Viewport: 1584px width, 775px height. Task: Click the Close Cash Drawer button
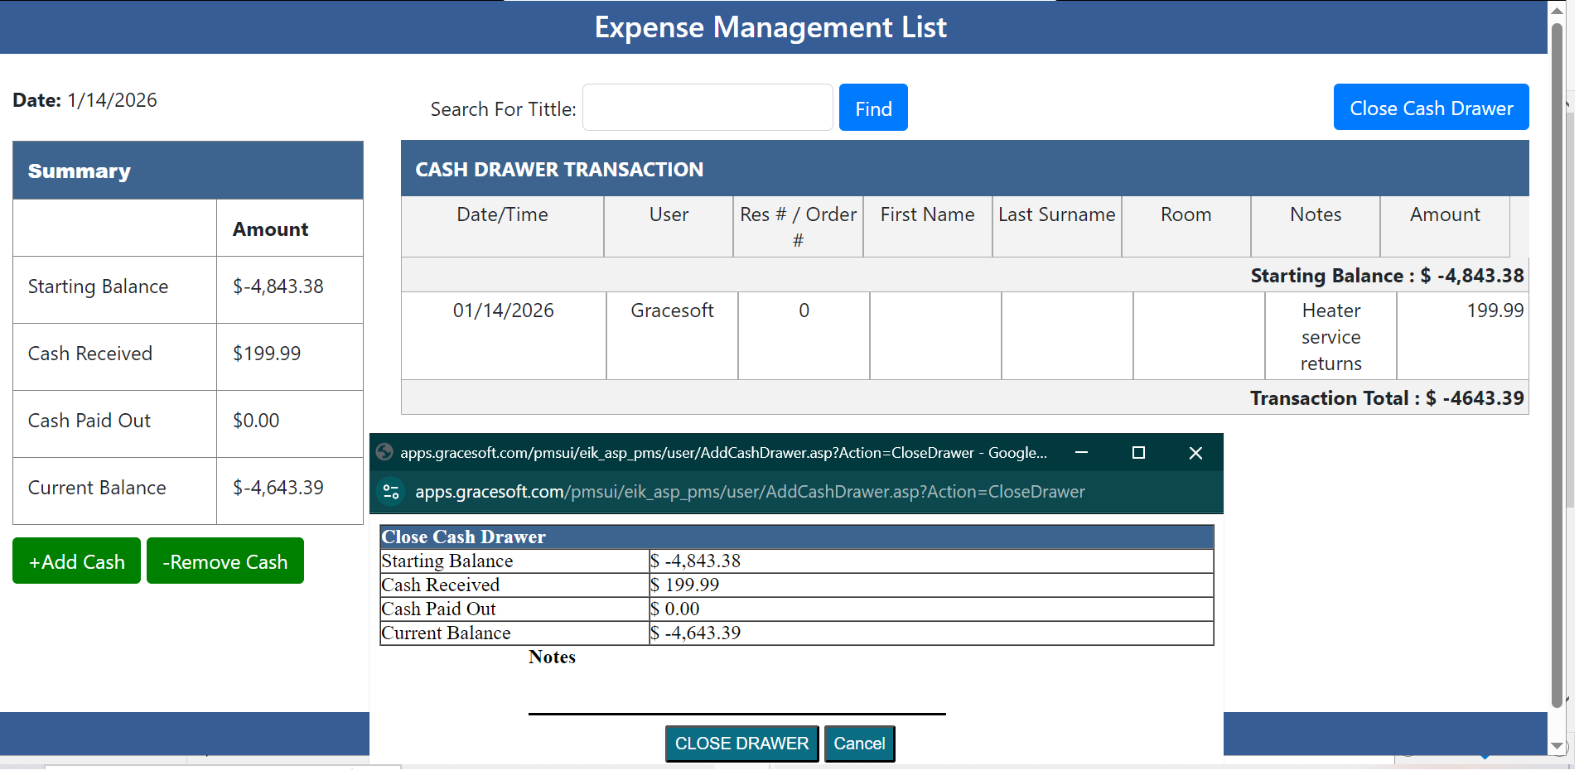[x=1431, y=108]
